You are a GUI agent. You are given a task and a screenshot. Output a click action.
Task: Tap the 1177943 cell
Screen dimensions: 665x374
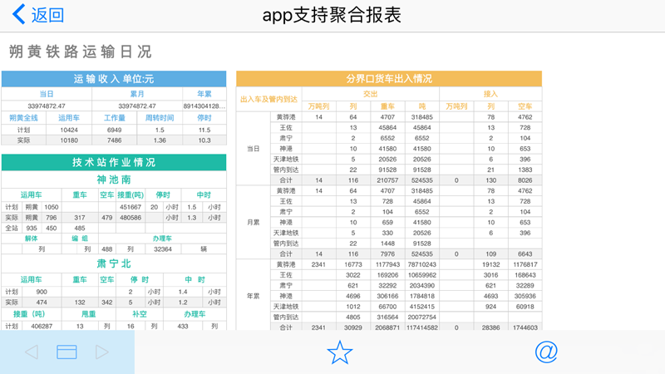pos(387,264)
